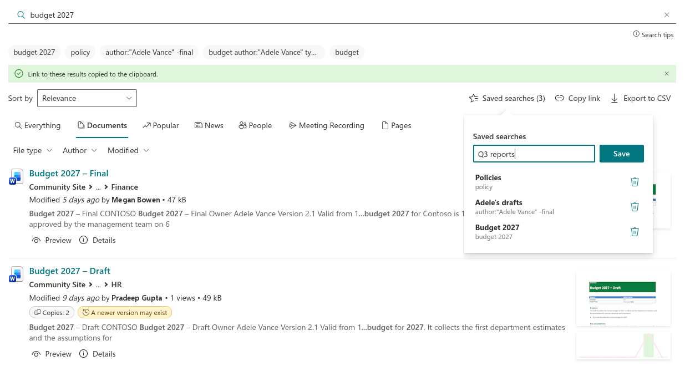685x366 pixels.
Task: Expand the ellipsis in the HR breadcrumb
Action: point(99,284)
